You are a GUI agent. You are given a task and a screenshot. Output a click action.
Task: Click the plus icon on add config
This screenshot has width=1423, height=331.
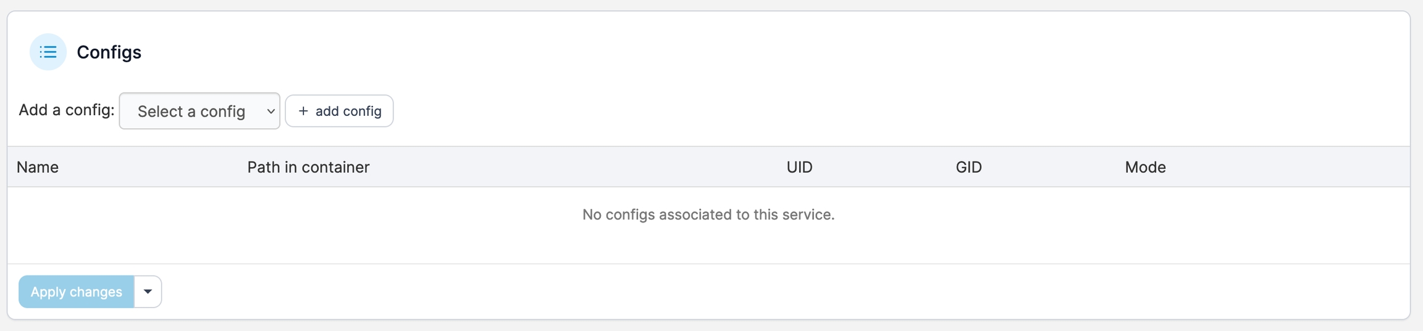(x=303, y=111)
